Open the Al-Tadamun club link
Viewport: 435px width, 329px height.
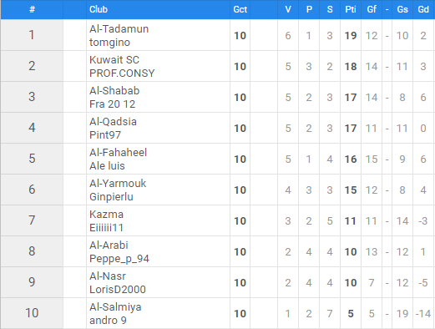pos(119,29)
